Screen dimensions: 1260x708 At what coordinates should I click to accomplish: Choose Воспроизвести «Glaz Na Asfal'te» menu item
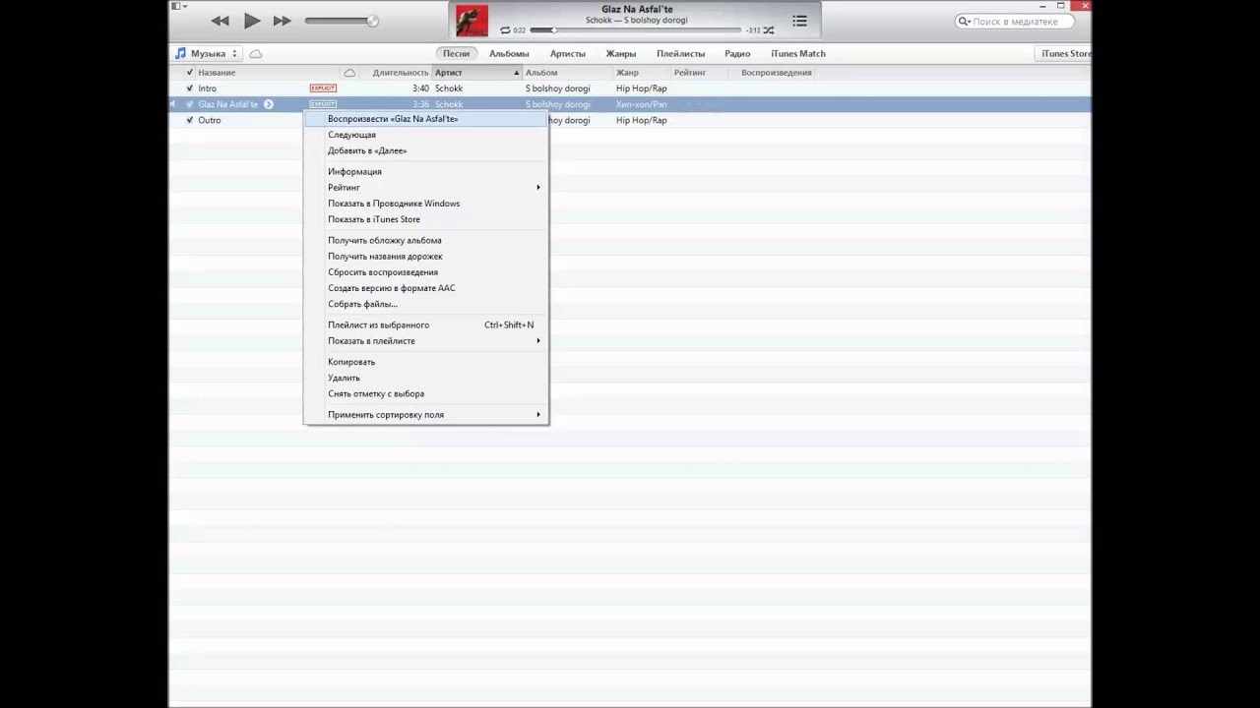point(425,119)
